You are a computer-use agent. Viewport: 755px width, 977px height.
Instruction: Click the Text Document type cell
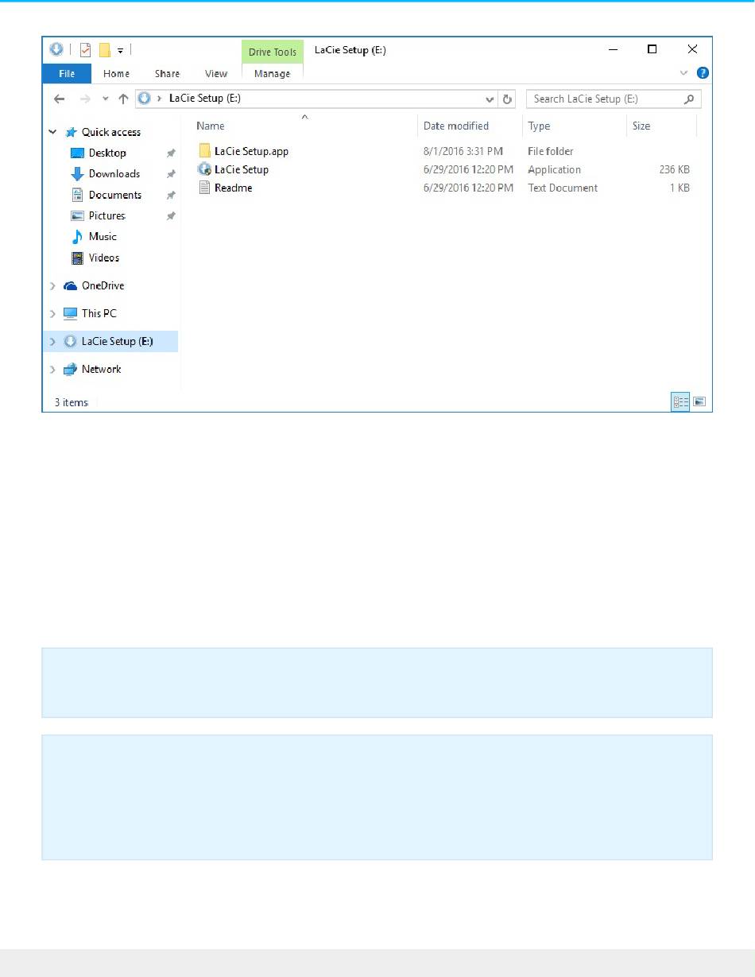[563, 188]
